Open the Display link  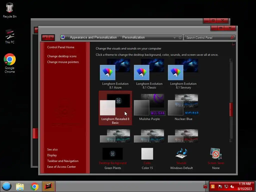(52, 155)
